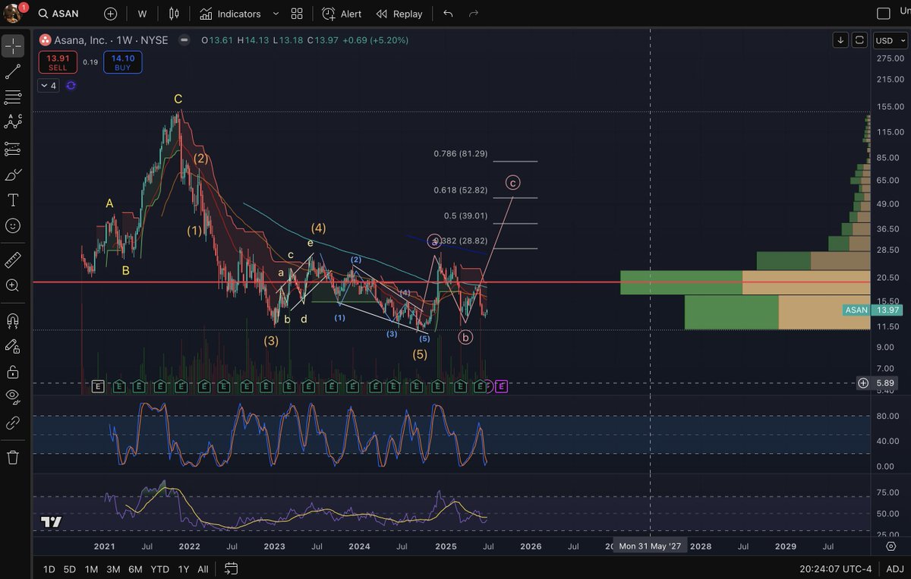This screenshot has width=911, height=579.
Task: Open the drawings link sync icon
Action: (13, 423)
